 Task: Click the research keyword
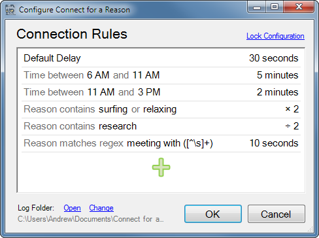tap(118, 126)
